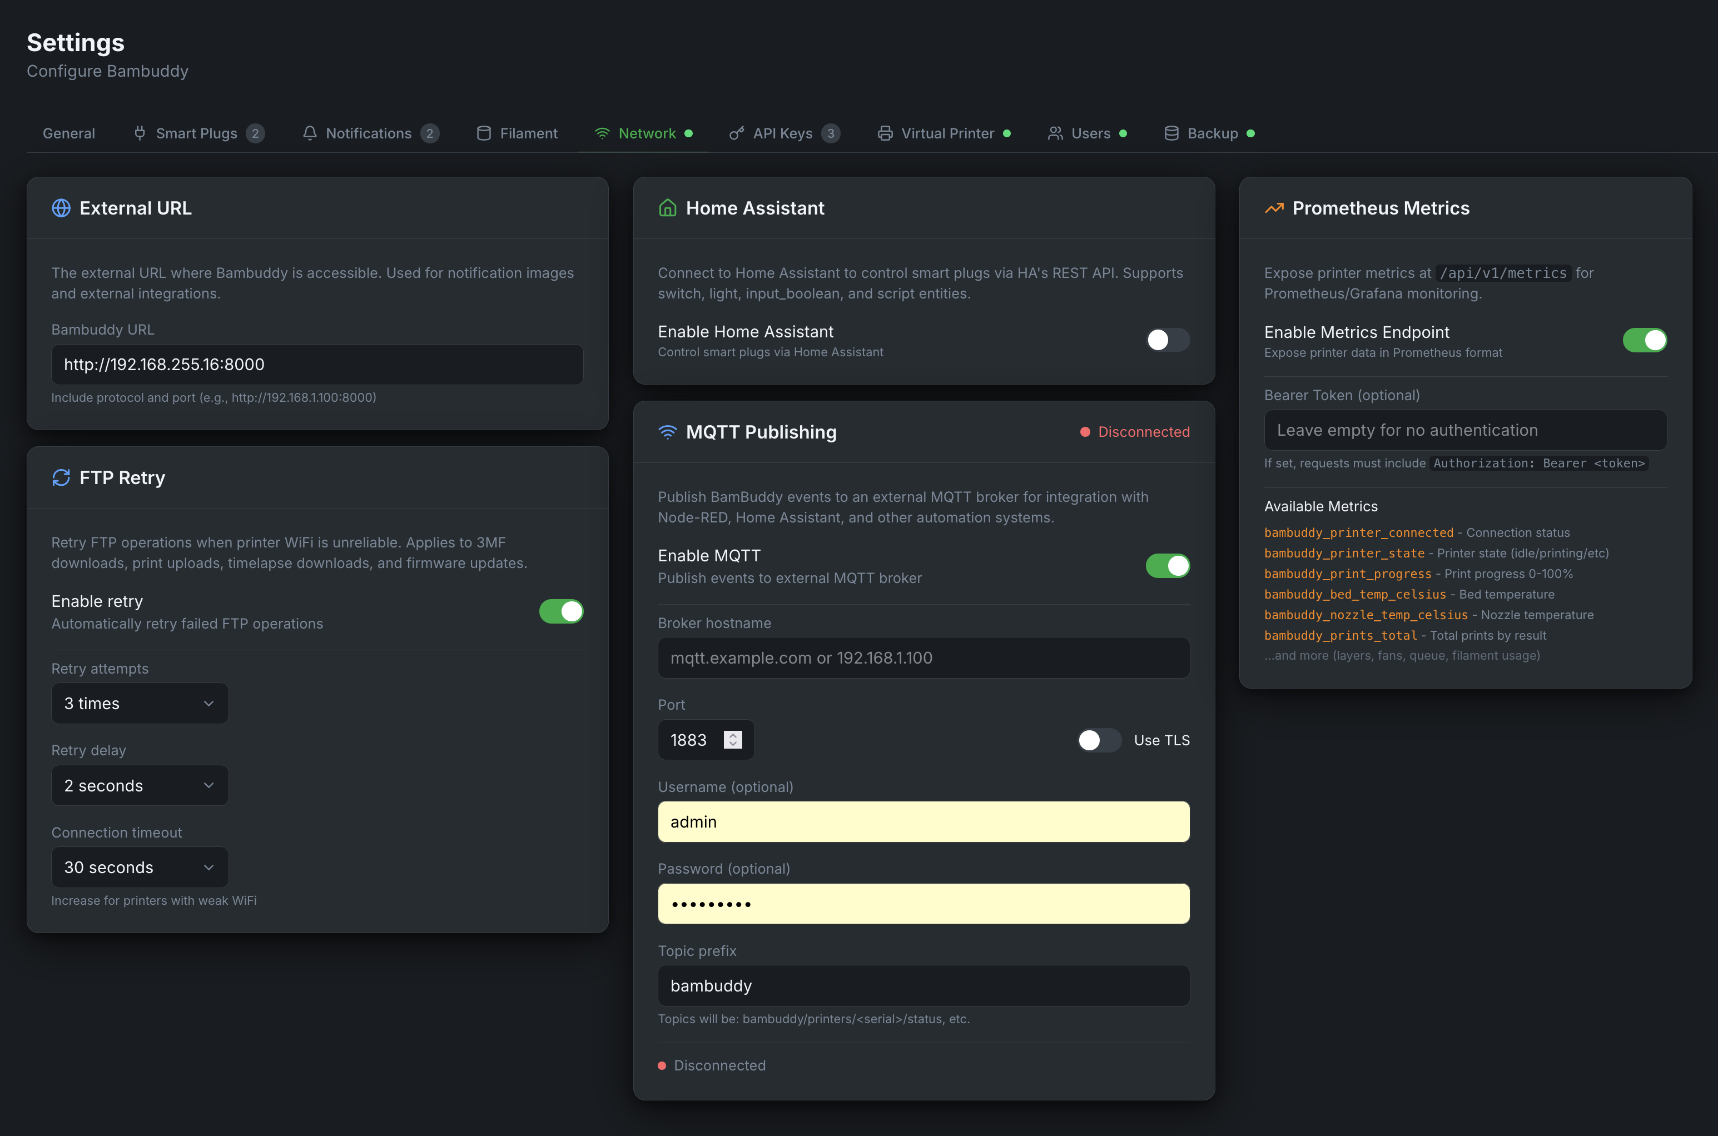This screenshot has width=1718, height=1136.
Task: Click the plug icon on Smart Plugs tab
Action: click(x=140, y=133)
